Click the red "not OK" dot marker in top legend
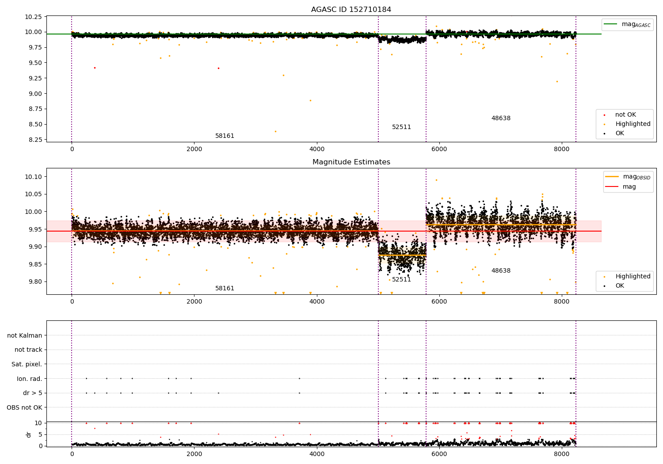This screenshot has width=663, height=464. [x=604, y=115]
